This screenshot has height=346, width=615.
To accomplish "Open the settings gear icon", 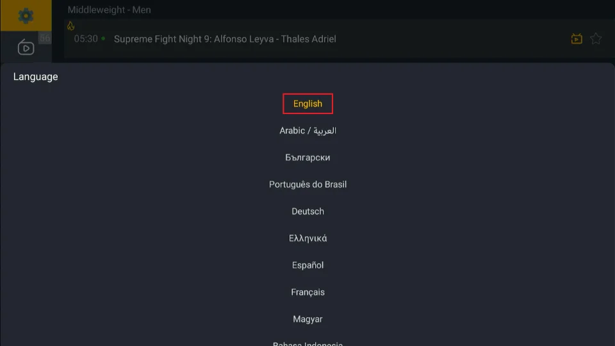I will tap(26, 15).
